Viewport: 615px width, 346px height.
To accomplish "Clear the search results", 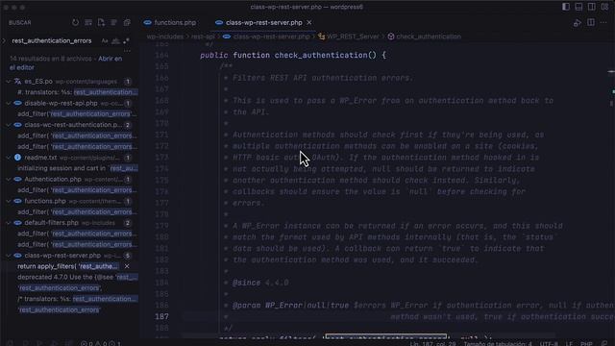I will point(88,23).
